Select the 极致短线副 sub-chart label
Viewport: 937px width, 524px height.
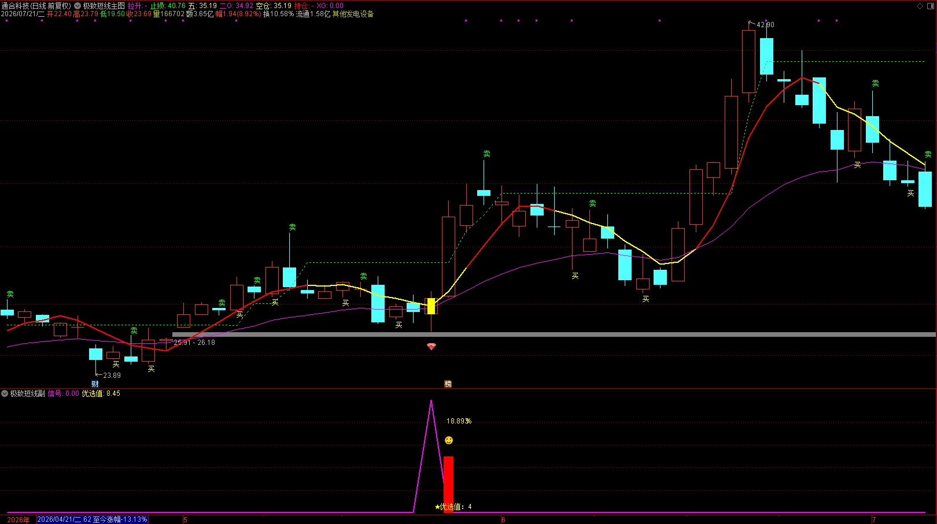28,393
